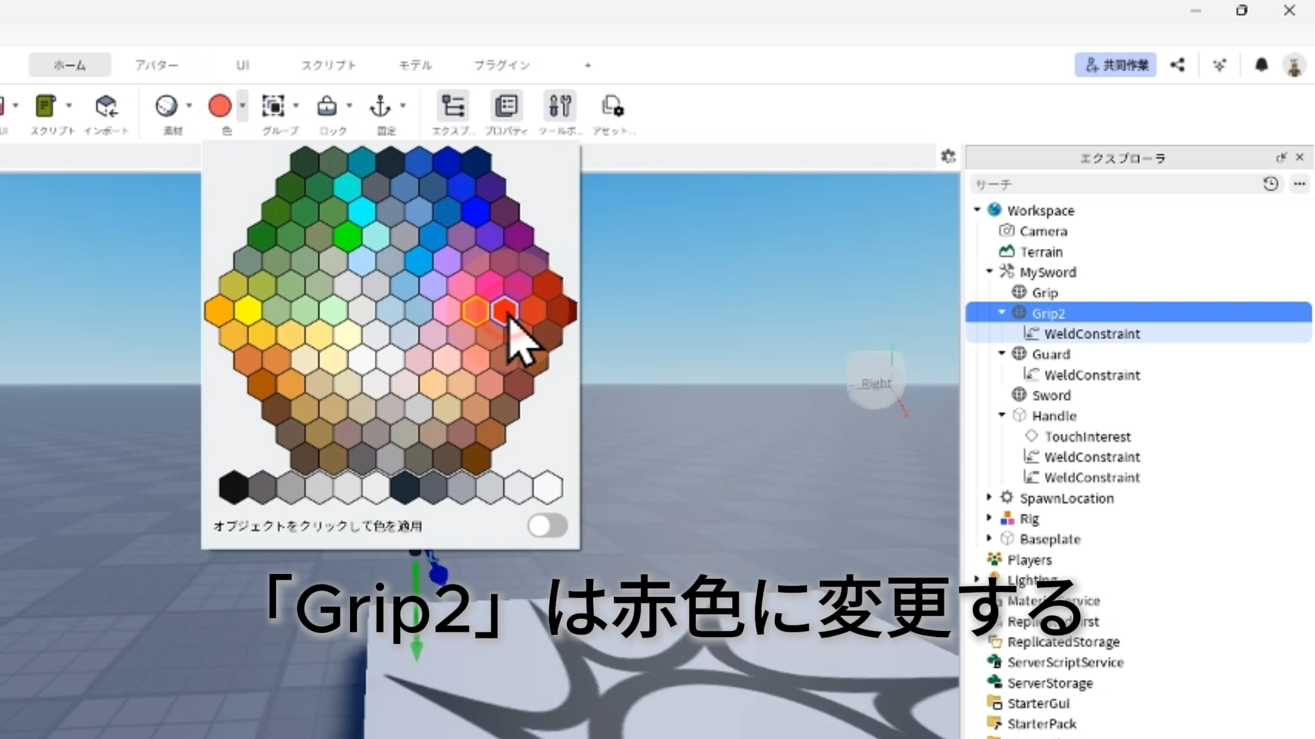The width and height of the screenshot is (1315, 739).
Task: Pick the black swatch in grayscale row
Action: coord(234,487)
